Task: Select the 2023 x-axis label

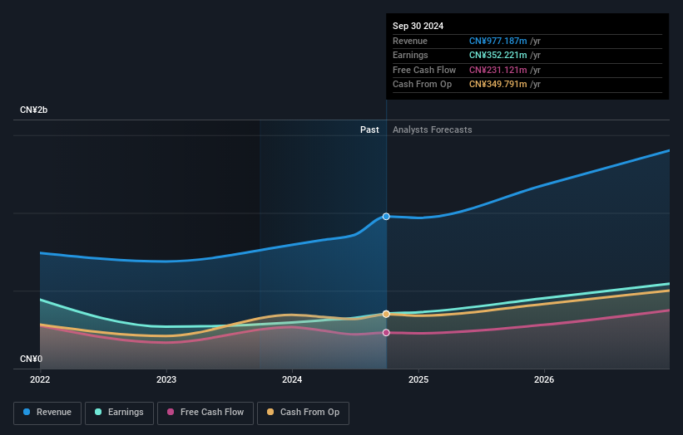Action: coord(166,379)
